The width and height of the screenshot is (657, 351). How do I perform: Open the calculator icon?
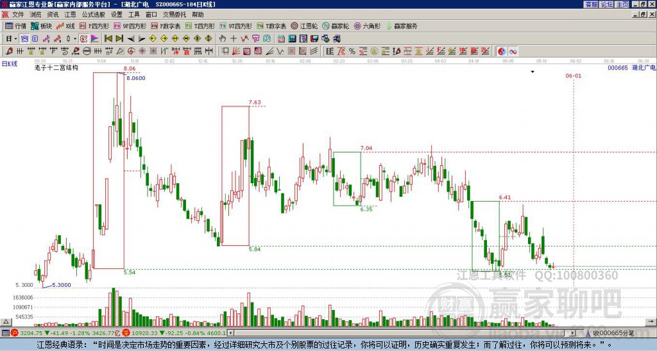tap(292, 39)
